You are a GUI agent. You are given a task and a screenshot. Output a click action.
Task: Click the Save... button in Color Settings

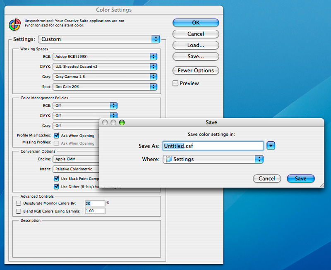point(196,57)
